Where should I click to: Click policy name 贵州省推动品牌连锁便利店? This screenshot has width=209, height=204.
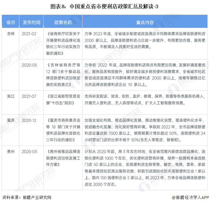[63, 158]
